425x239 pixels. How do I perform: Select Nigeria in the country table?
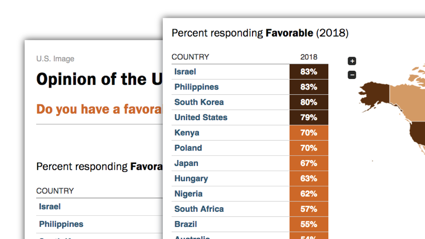188,194
